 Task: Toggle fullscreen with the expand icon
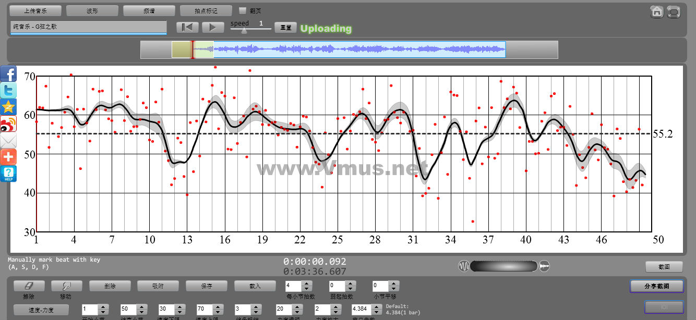674,11
